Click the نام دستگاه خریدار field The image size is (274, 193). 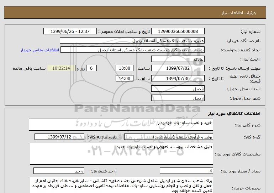[132, 40]
